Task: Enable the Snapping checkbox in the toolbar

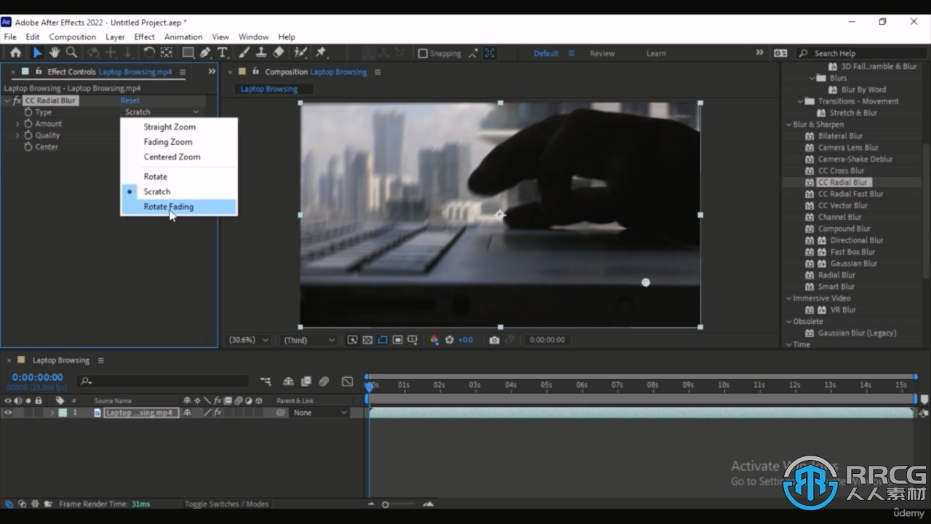Action: click(x=423, y=53)
